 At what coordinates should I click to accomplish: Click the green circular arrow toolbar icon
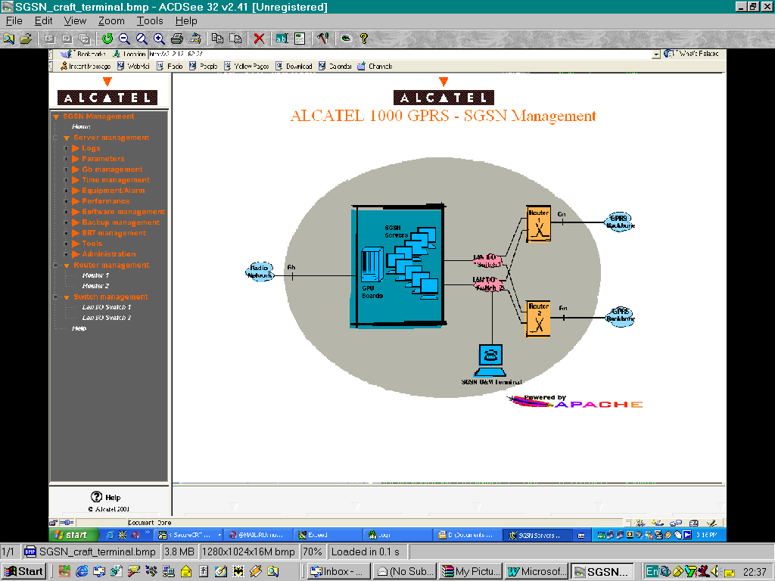tap(107, 39)
